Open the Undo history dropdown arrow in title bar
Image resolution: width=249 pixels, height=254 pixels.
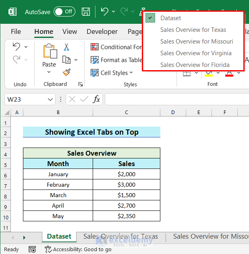pos(114,12)
